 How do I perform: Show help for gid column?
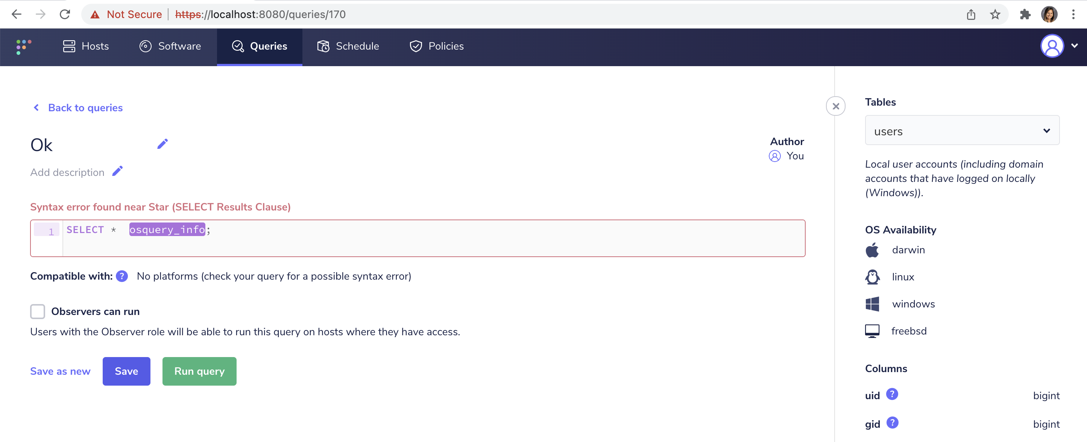pyautogui.click(x=893, y=422)
